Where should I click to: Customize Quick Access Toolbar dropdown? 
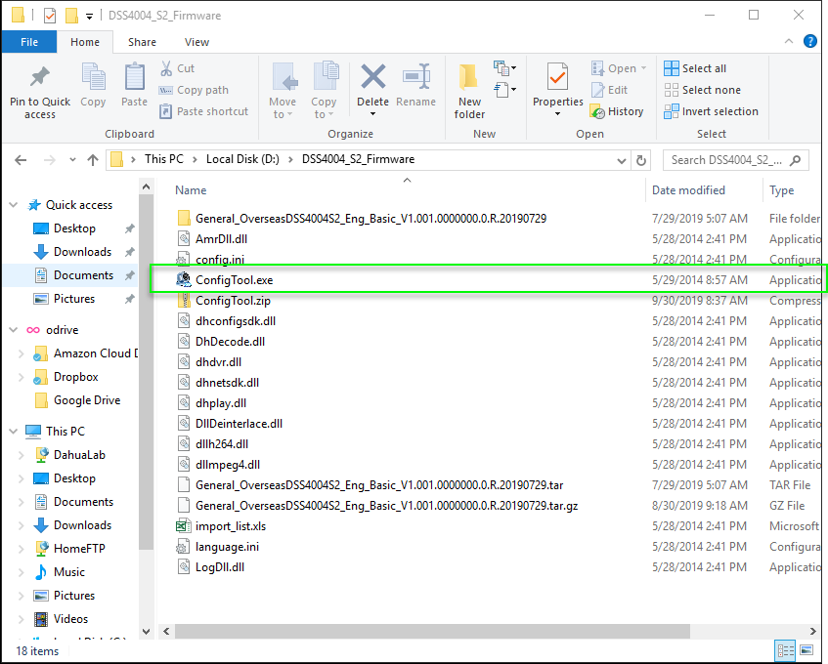pos(90,17)
